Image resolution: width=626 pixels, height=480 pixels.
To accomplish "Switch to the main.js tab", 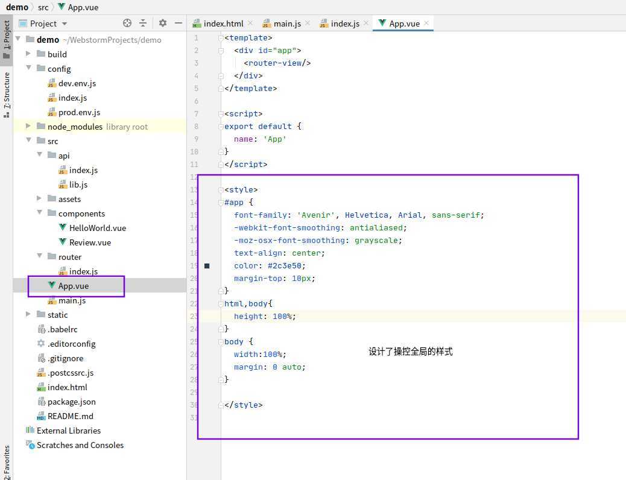I will pos(286,24).
